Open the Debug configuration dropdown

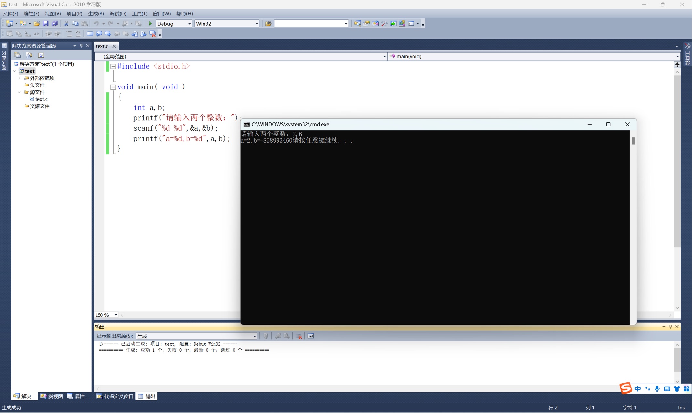click(x=189, y=24)
